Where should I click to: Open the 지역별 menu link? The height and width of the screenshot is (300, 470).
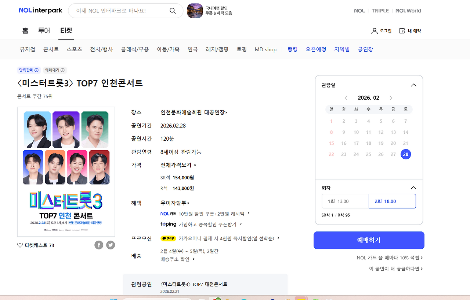[342, 49]
